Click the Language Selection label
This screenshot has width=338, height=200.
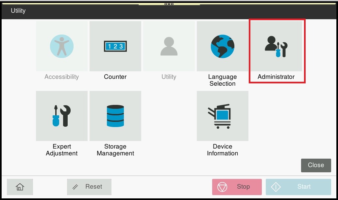pyautogui.click(x=222, y=80)
